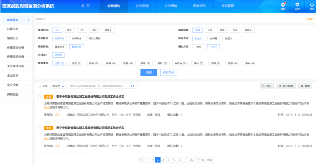
Task: Click the 标注预警 star button
Action: click(286, 86)
